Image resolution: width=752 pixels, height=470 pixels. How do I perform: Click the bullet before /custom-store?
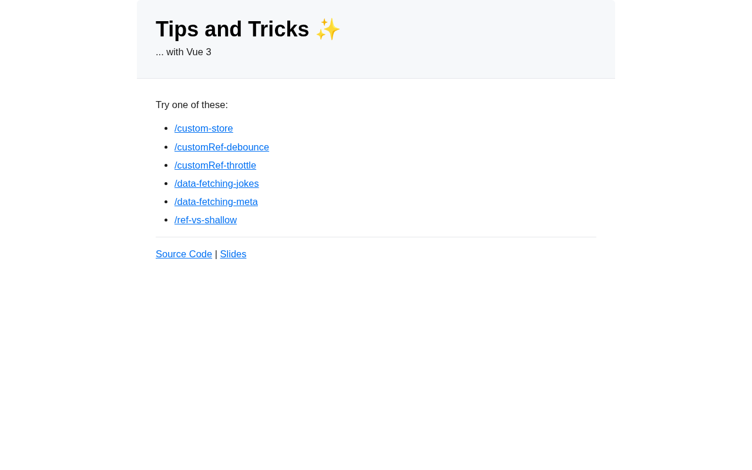coord(167,129)
